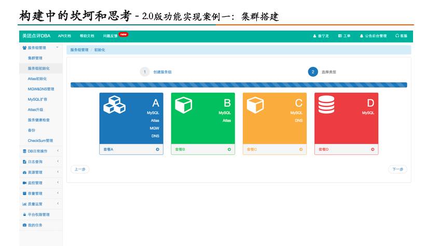Click the briefcase icon beside 我的任务
Screen dimensions: 440x246
[24, 225]
